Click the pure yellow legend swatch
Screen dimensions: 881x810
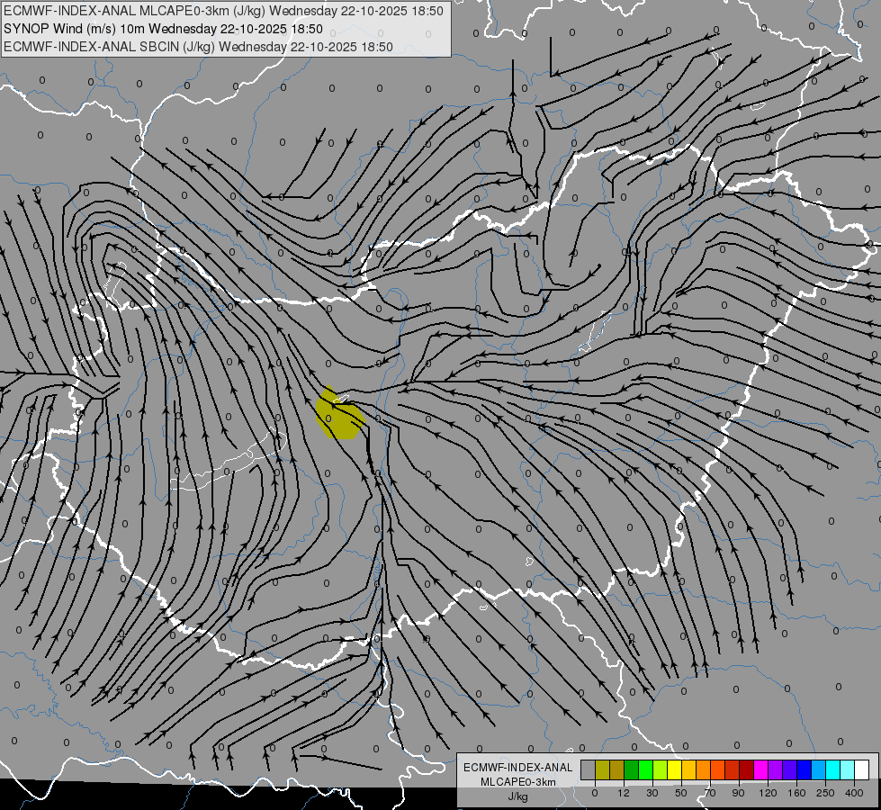(674, 770)
